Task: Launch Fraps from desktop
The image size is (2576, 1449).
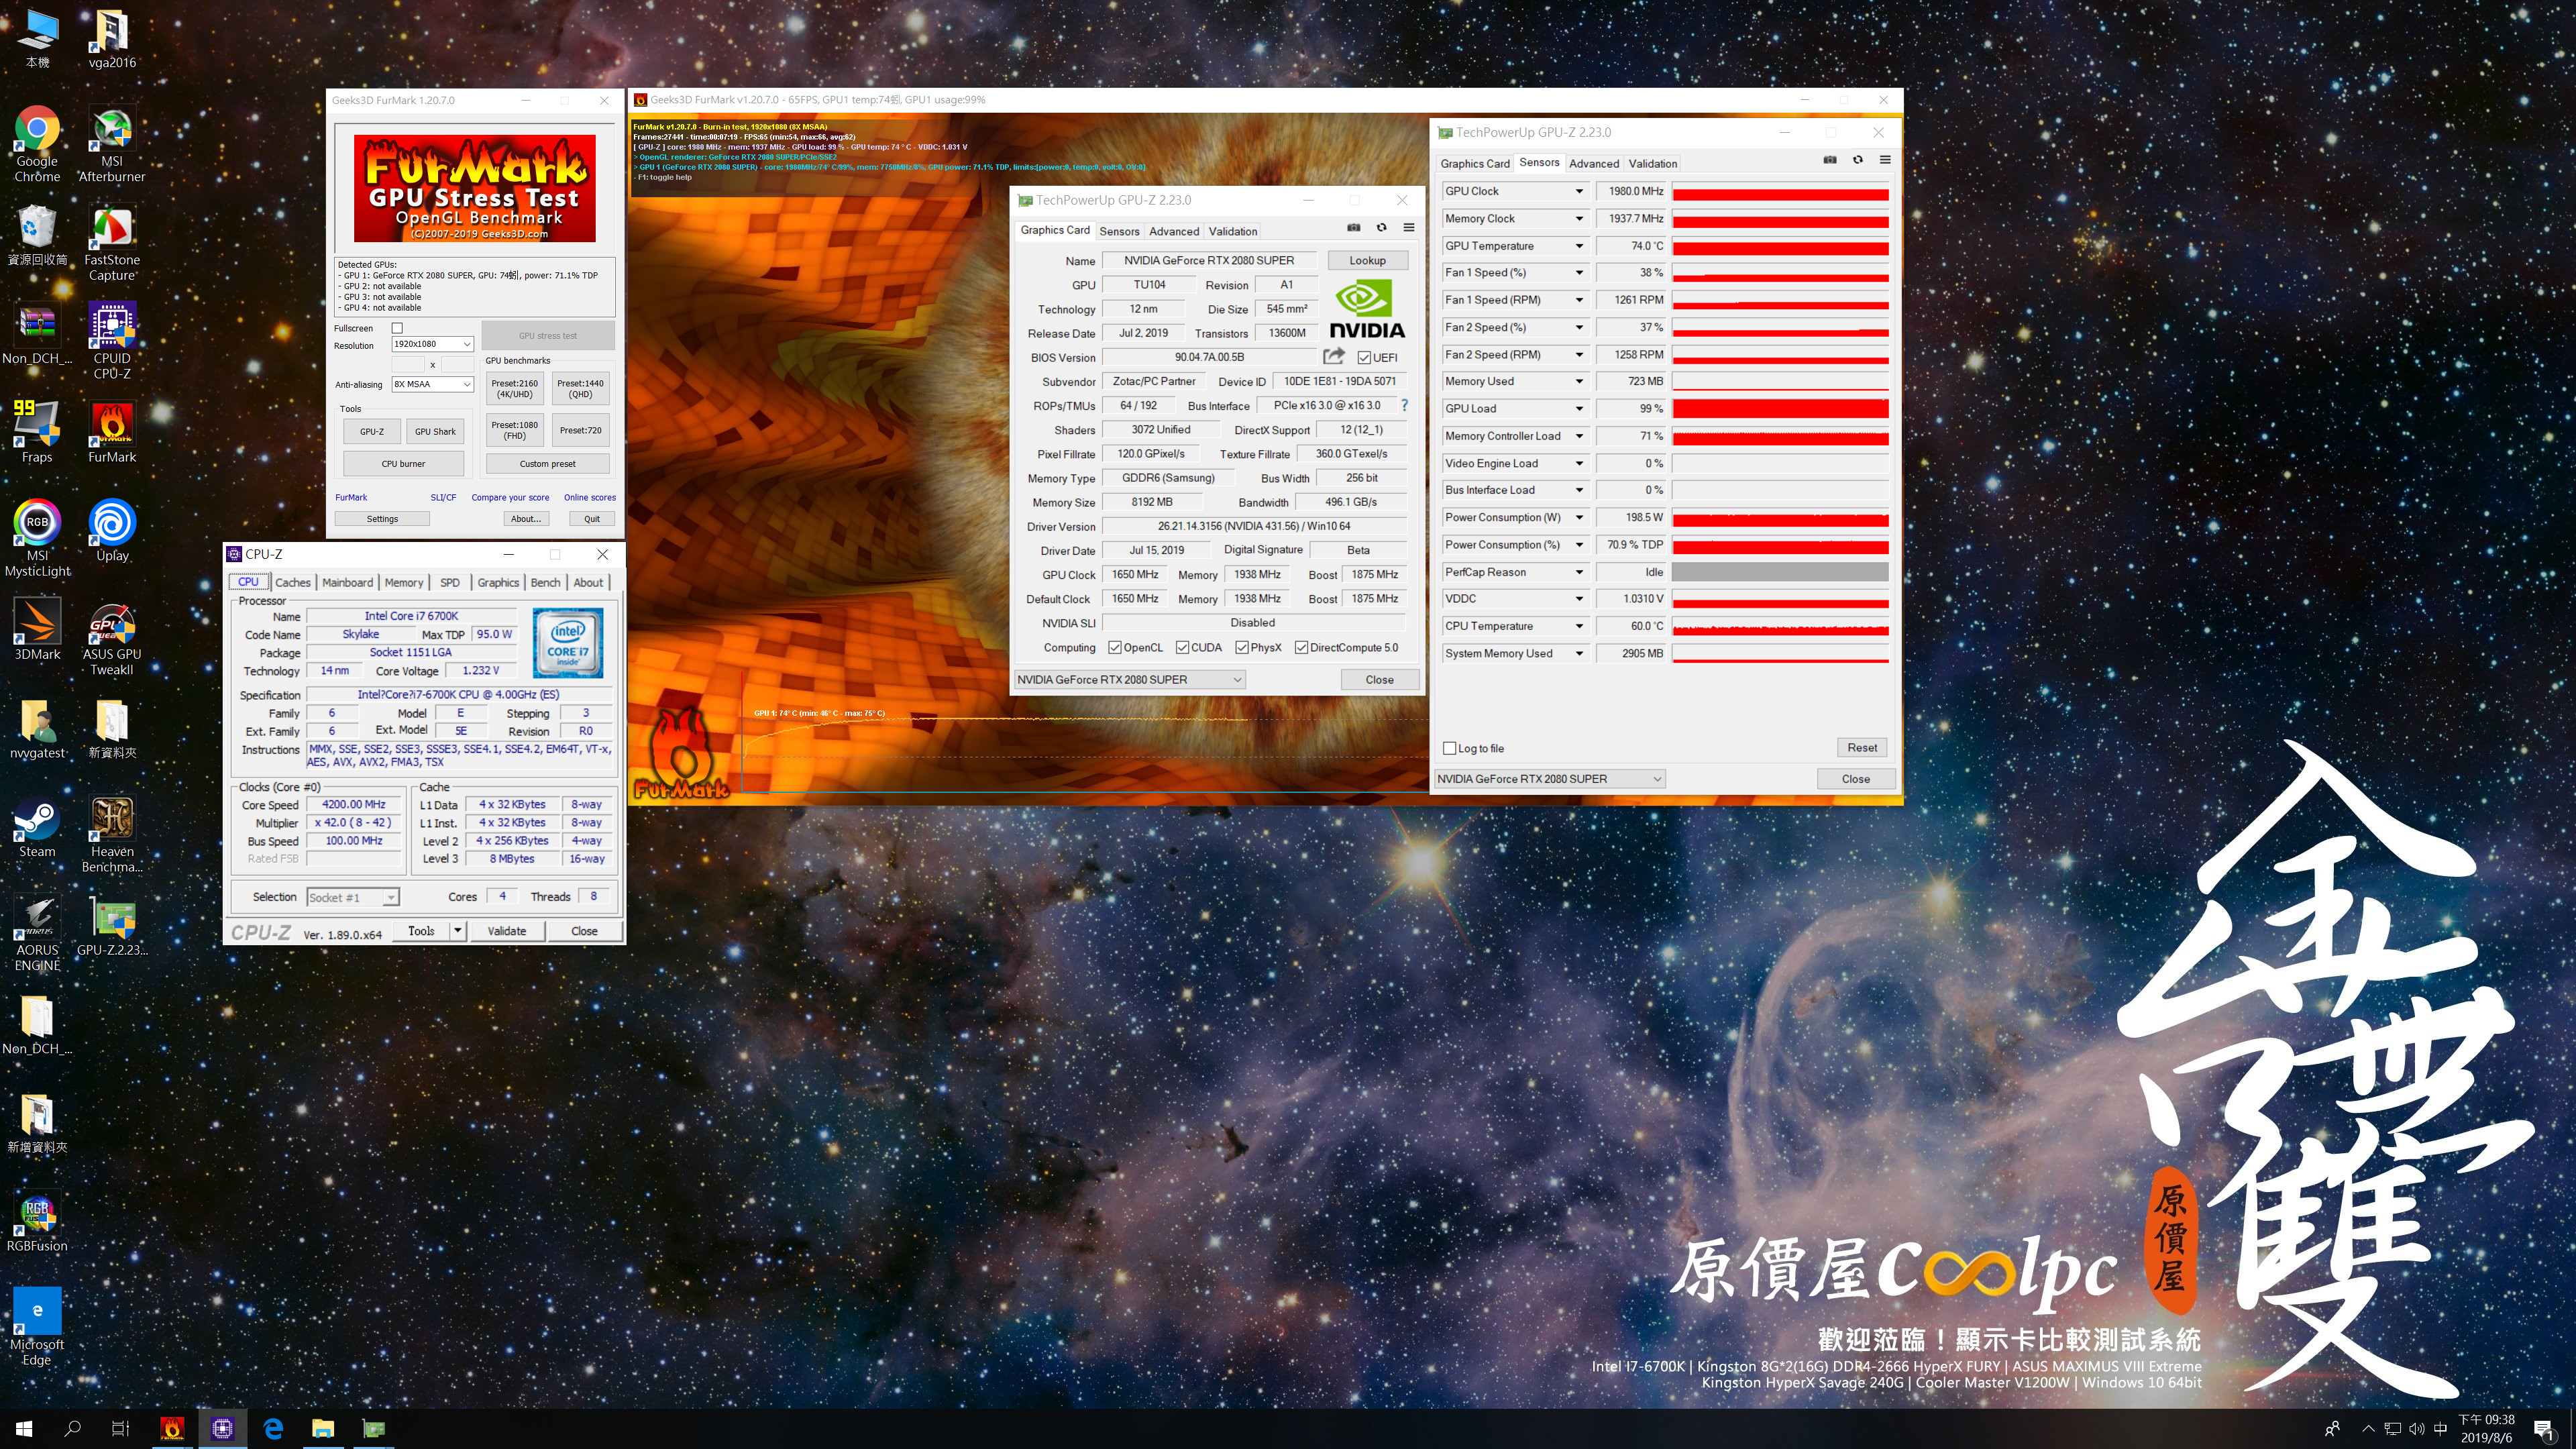Action: [37, 432]
